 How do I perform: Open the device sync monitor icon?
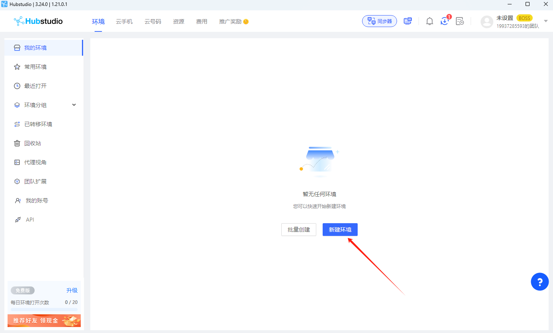pos(408,21)
